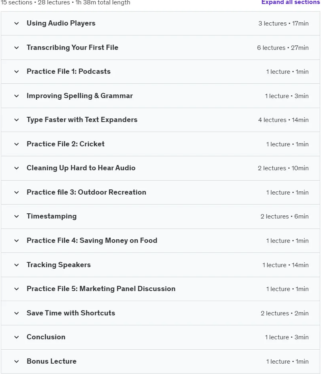Select the Practice File 5: Marketing Panel Discussion title

(x=101, y=289)
